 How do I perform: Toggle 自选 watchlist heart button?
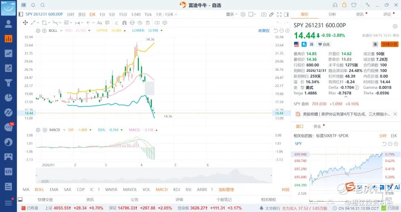click(x=323, y=44)
